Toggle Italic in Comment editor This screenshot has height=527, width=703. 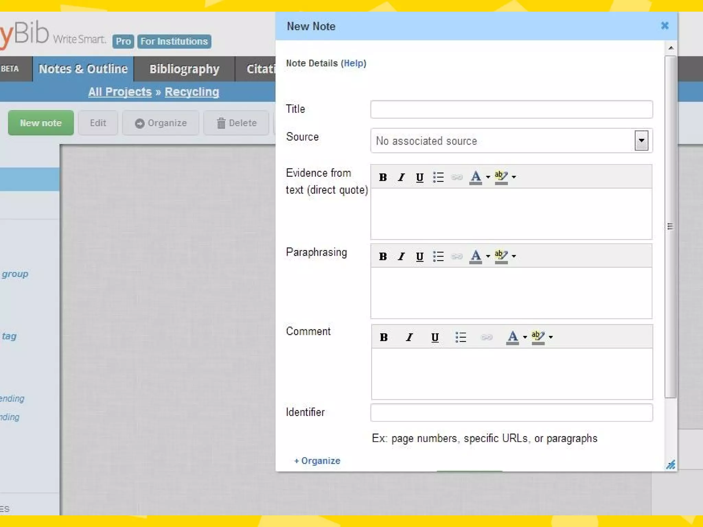409,337
